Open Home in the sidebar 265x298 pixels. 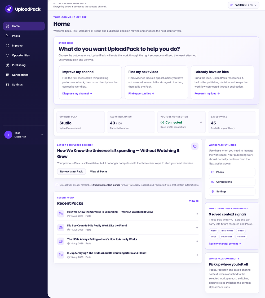[x=24, y=26]
